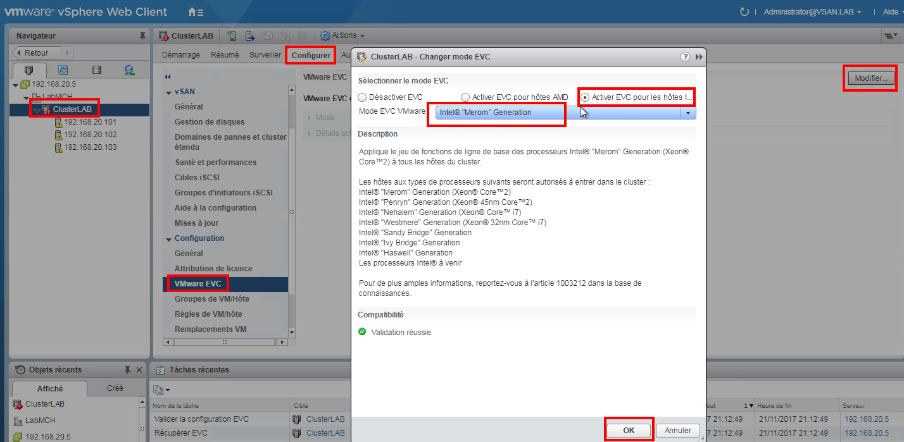Screen dimensions: 904x442
Task: Pin the Objets récents panel
Action: pos(128,370)
